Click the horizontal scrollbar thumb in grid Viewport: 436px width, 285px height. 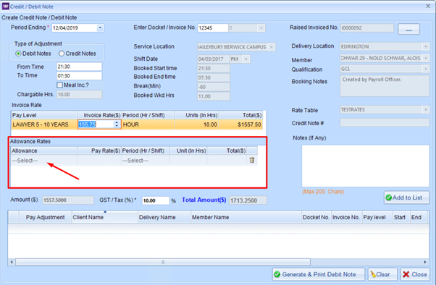(163, 262)
